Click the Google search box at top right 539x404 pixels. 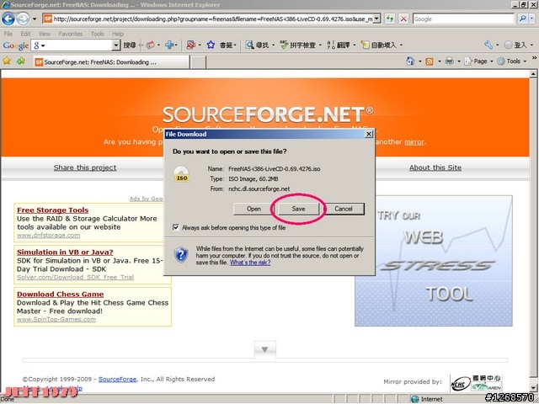(x=463, y=19)
